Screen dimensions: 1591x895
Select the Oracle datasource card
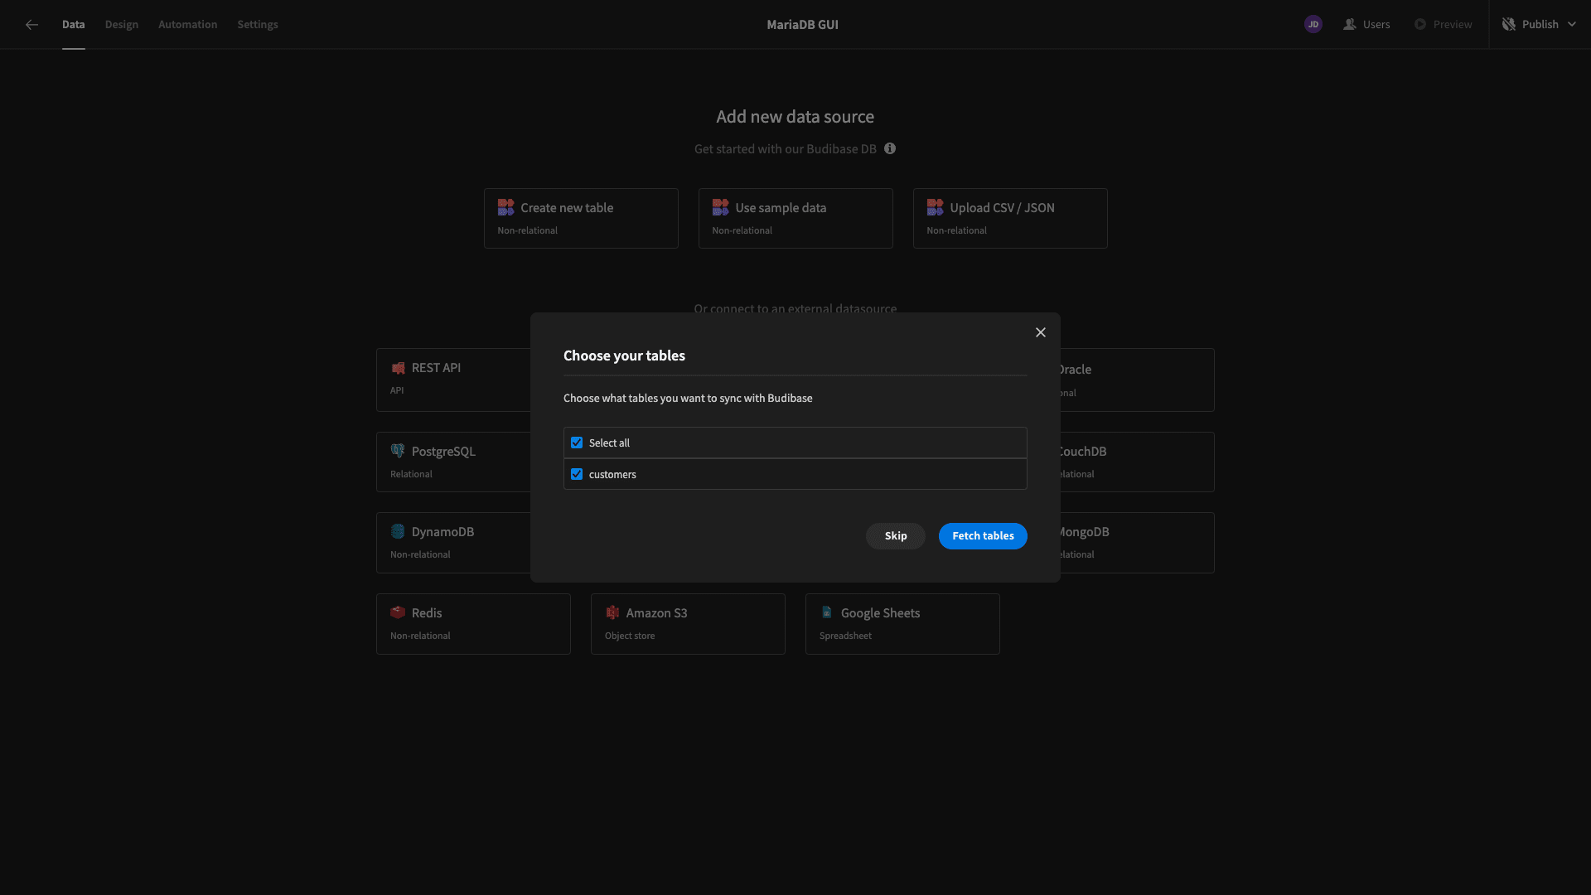pyautogui.click(x=1138, y=380)
